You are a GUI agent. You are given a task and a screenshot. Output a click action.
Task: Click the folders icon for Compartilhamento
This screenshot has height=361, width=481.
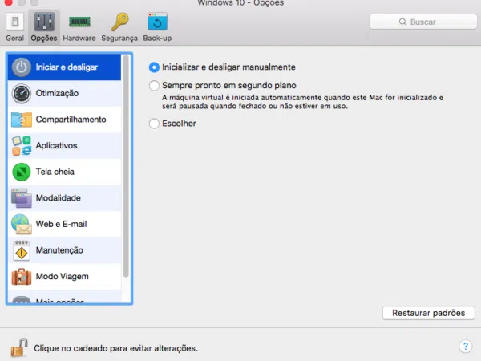(x=22, y=120)
